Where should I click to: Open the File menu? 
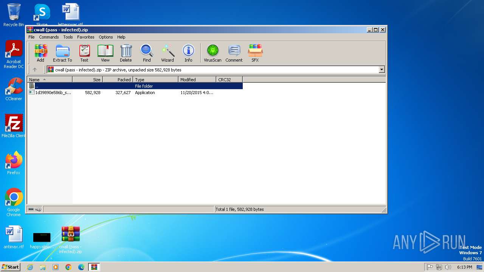pos(31,37)
